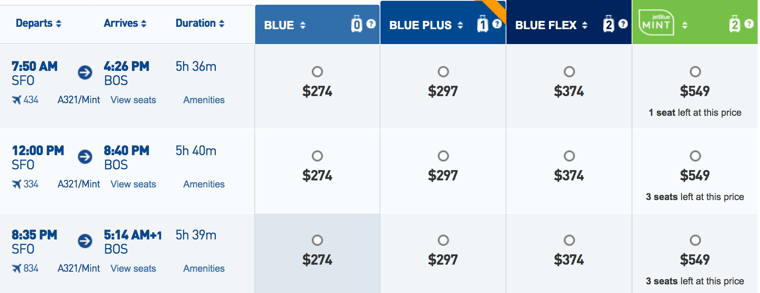Viewport: 760px width, 293px height.
Task: Open View seats for flight 434
Action: pos(133,100)
